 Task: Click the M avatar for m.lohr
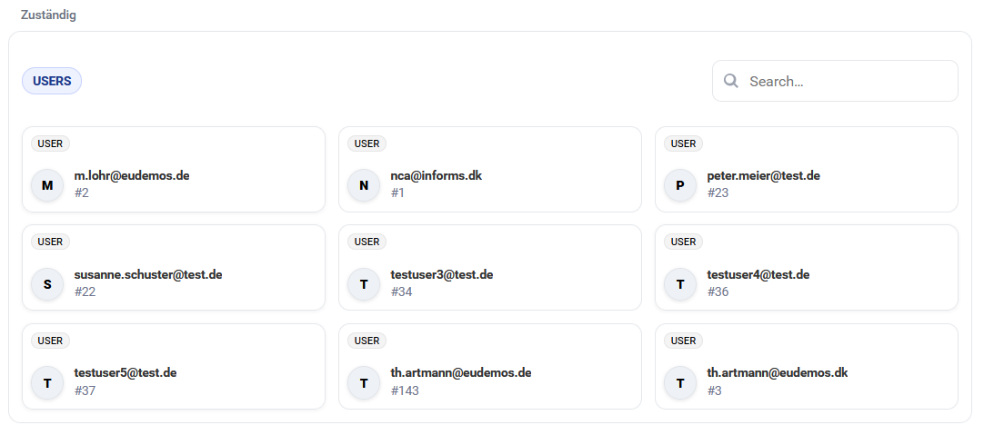[x=47, y=186]
